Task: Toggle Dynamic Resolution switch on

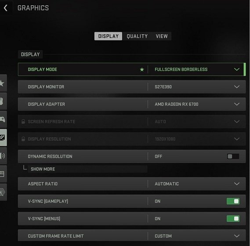Action: 233,156
